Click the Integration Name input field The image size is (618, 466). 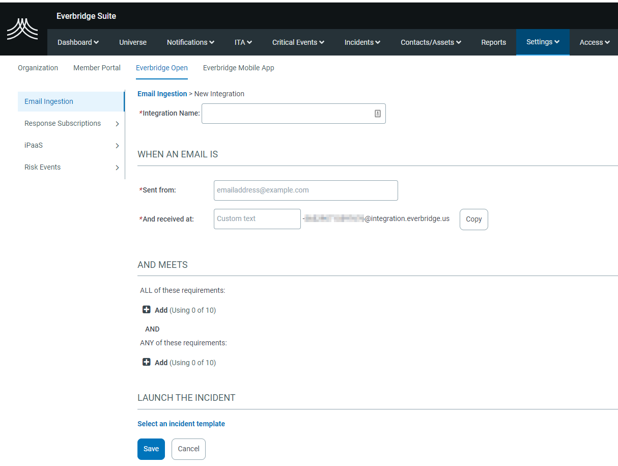click(x=294, y=114)
